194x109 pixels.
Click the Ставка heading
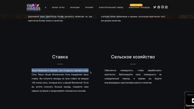pos(60,57)
